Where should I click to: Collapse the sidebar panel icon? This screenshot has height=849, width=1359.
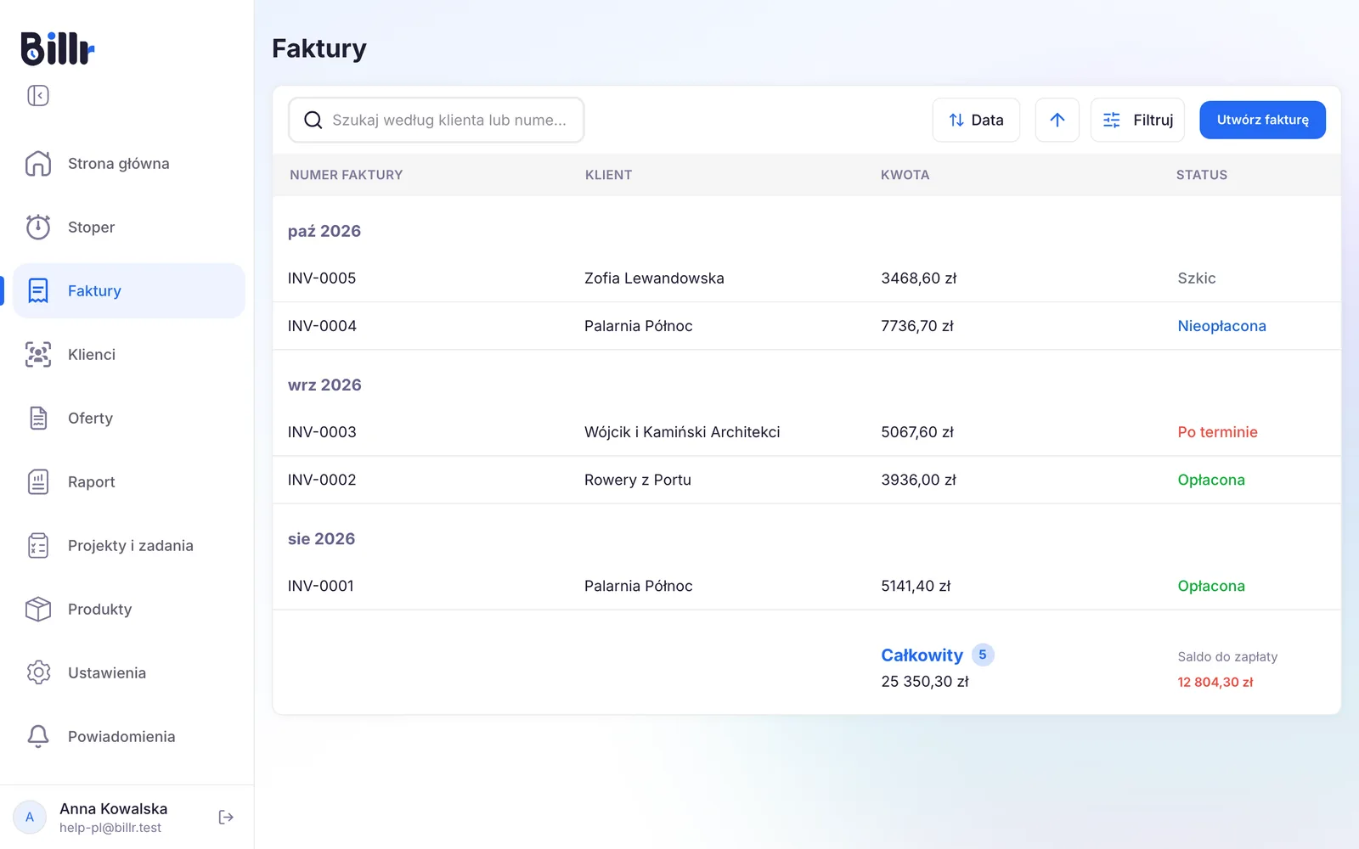[38, 95]
